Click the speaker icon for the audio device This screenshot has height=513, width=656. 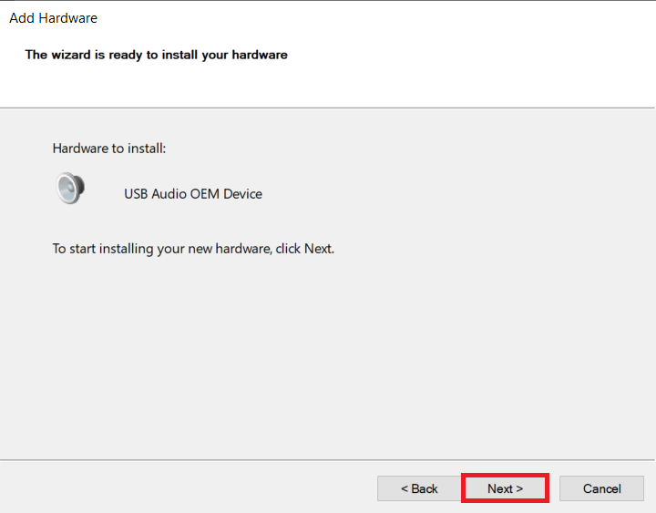[x=70, y=189]
